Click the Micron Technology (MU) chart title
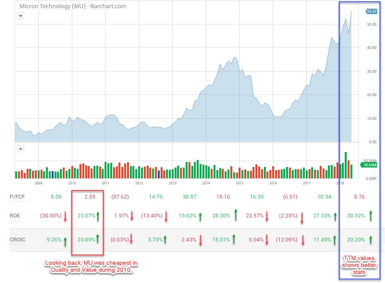The image size is (385, 283). tap(73, 6)
